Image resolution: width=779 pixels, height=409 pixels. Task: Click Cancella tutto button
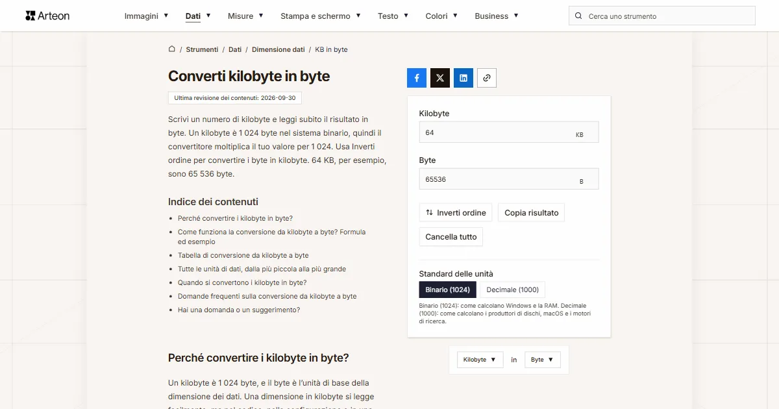pyautogui.click(x=451, y=236)
